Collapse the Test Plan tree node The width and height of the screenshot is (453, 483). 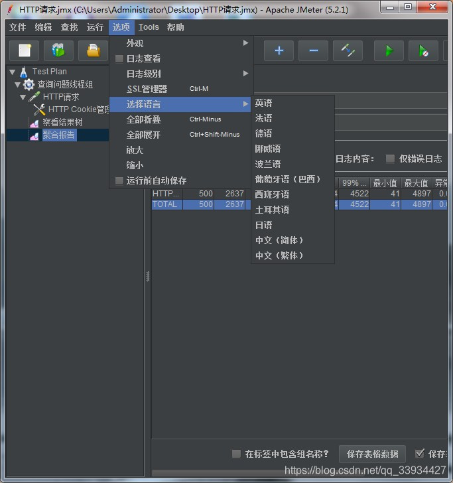(13, 72)
